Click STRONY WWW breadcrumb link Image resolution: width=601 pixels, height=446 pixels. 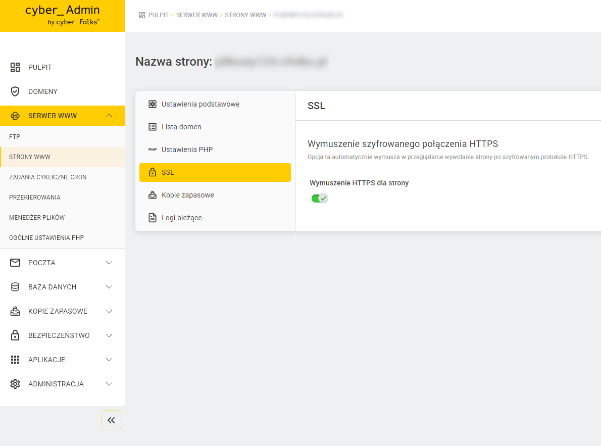click(x=245, y=15)
